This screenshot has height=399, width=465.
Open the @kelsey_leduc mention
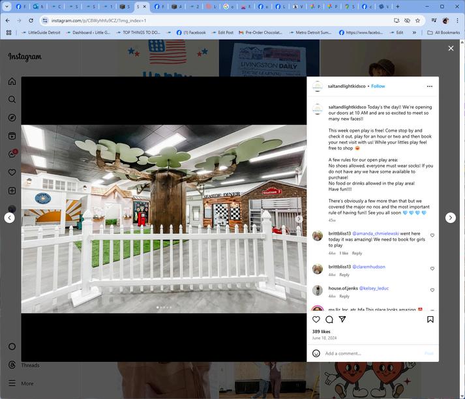(x=374, y=288)
